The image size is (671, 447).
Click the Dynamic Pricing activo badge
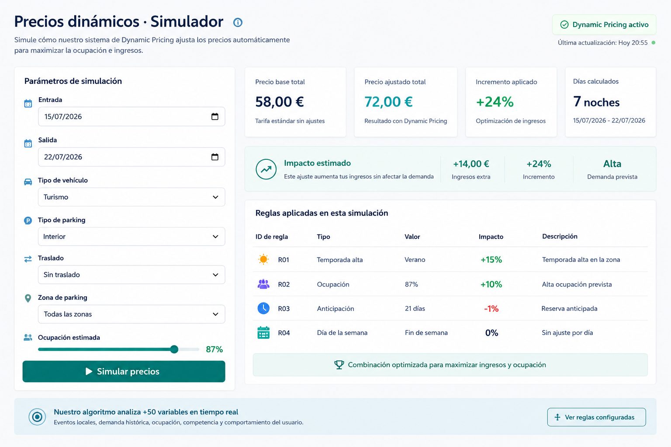click(x=604, y=25)
